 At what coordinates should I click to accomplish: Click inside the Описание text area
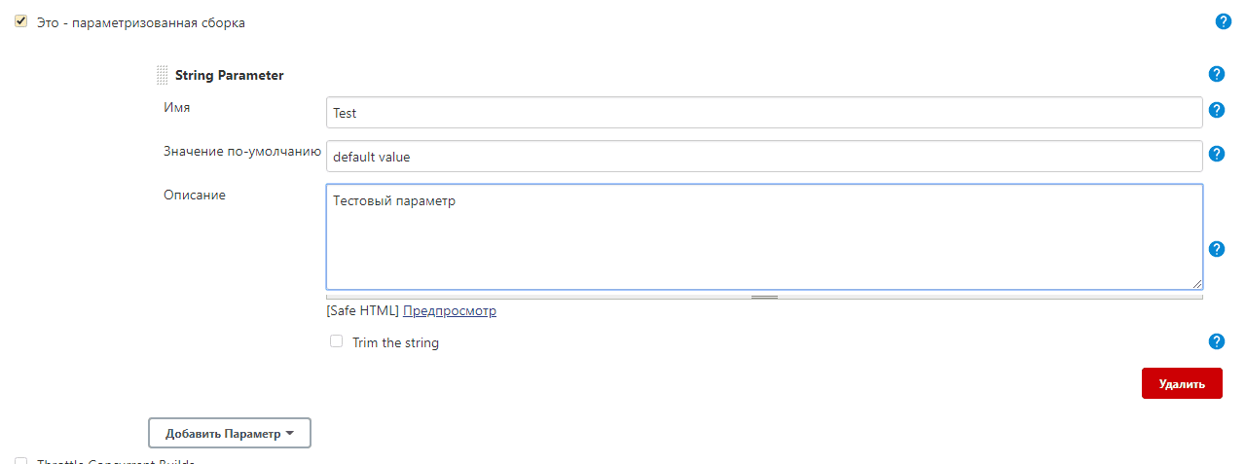(764, 236)
